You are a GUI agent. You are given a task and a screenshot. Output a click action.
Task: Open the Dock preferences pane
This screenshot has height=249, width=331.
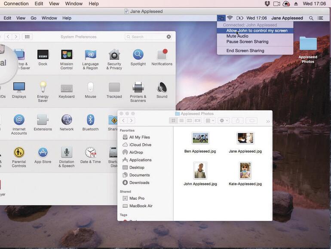pyautogui.click(x=43, y=55)
